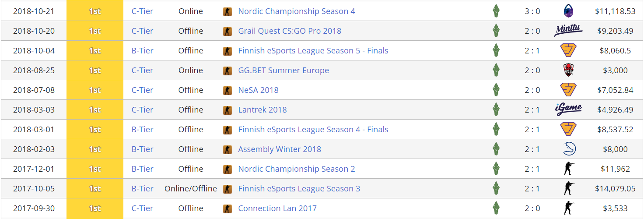
Task: Click the blue circular opponent logo for Assembly Winter 2018
Action: coord(569,149)
